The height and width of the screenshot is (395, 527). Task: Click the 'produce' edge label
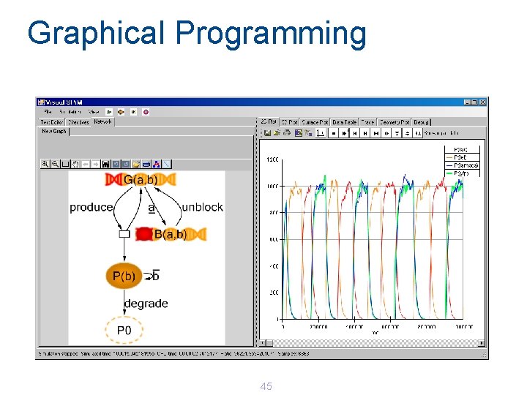(91, 207)
